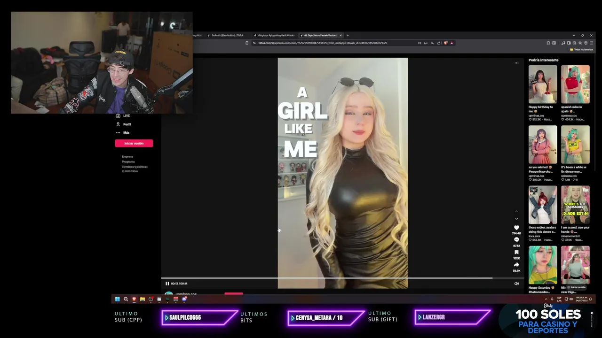Switch to Gloglosor gloglloking edit tab
602x338 pixels.
pyautogui.click(x=276, y=35)
